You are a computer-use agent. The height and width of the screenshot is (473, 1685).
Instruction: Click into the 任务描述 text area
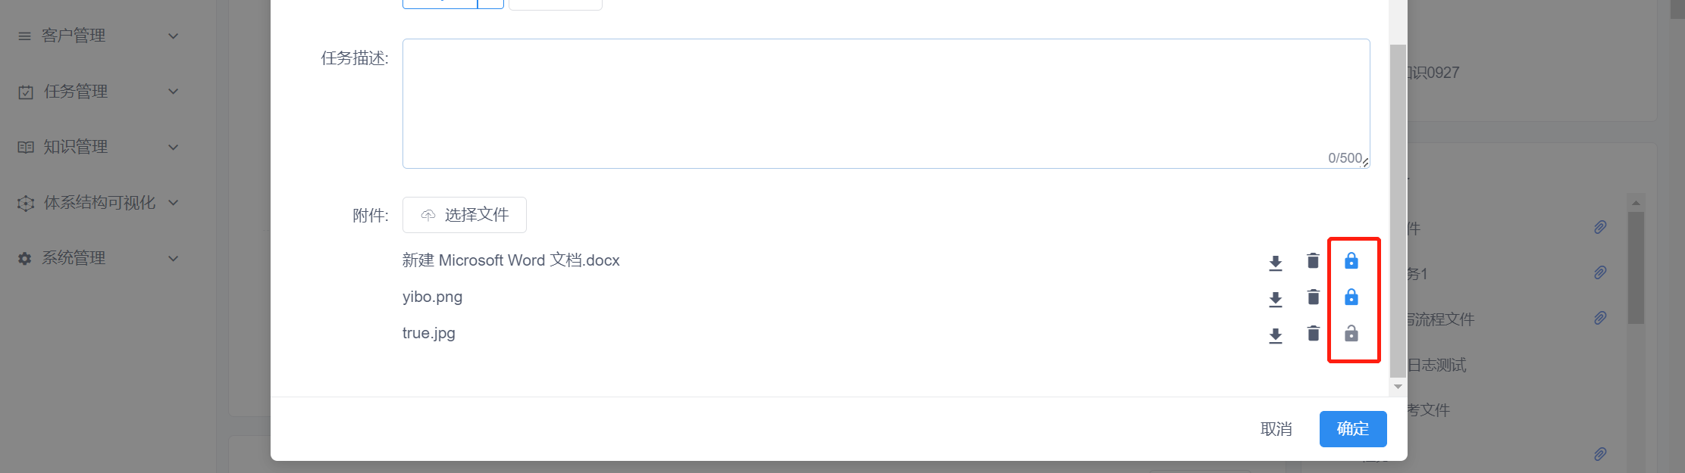[886, 104]
